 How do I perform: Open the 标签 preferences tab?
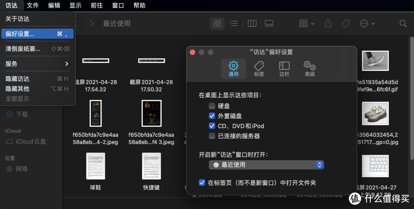tap(259, 69)
